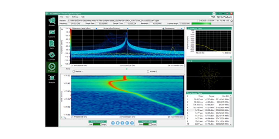The width and height of the screenshot is (279, 139).
Task: Click the top red spectrogram time marker
Action: click(x=71, y=92)
